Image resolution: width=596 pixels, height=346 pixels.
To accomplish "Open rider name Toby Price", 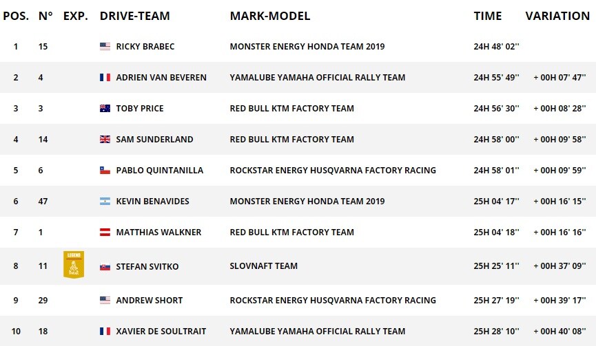I will (x=139, y=109).
